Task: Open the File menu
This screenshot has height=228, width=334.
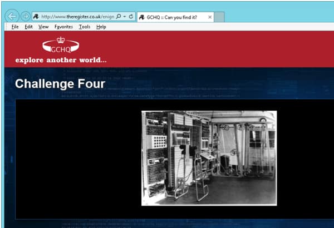Action: (x=15, y=27)
